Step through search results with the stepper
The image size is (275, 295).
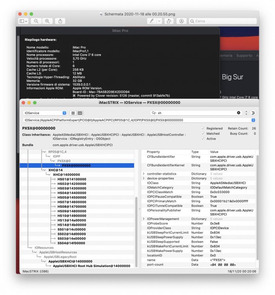pos(246,113)
